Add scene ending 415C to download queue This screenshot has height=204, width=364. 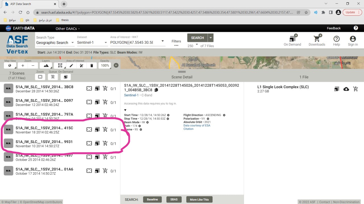105,130
